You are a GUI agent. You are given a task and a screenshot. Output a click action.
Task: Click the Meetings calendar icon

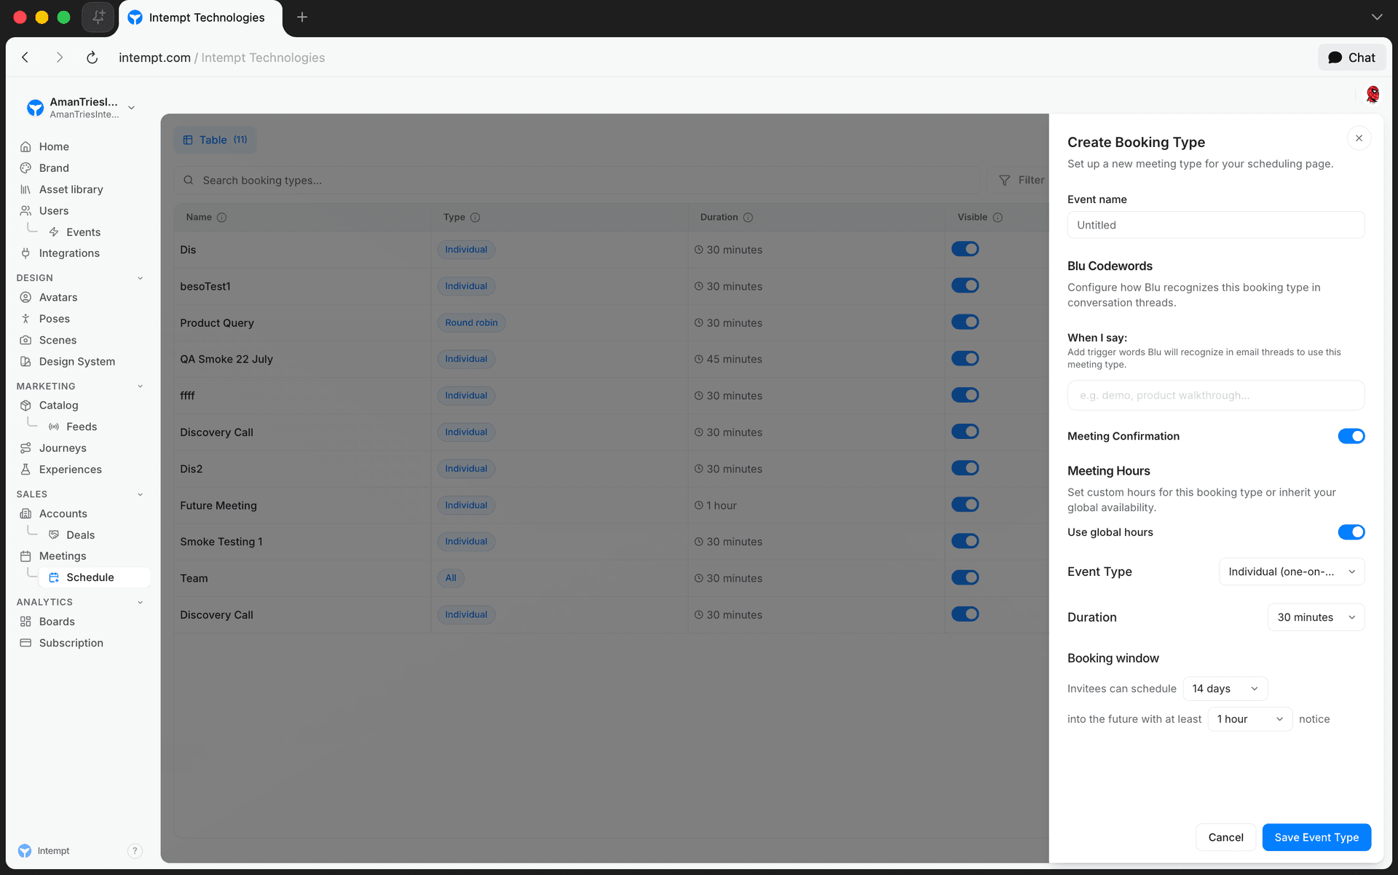(x=25, y=556)
